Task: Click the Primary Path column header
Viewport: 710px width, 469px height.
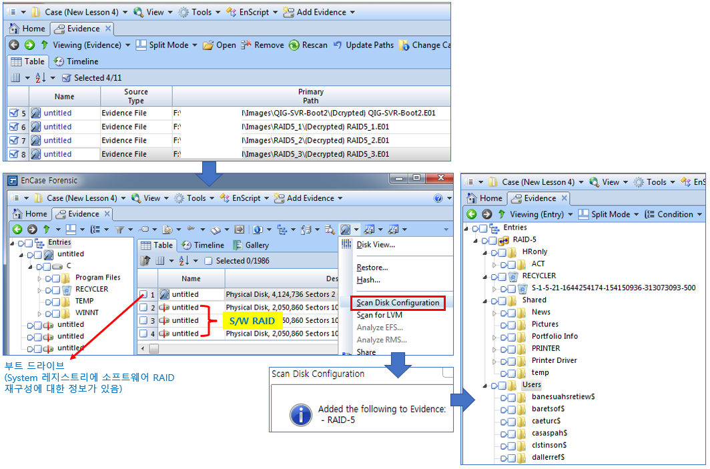Action: (x=311, y=96)
